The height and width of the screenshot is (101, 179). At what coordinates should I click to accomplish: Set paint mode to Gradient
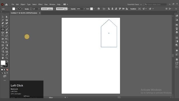click(x=4, y=70)
